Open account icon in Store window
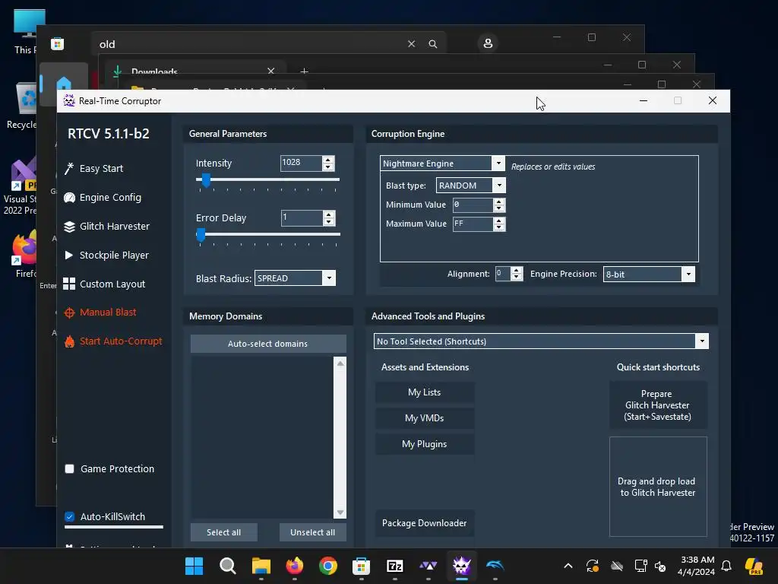The width and height of the screenshot is (778, 584). (488, 43)
